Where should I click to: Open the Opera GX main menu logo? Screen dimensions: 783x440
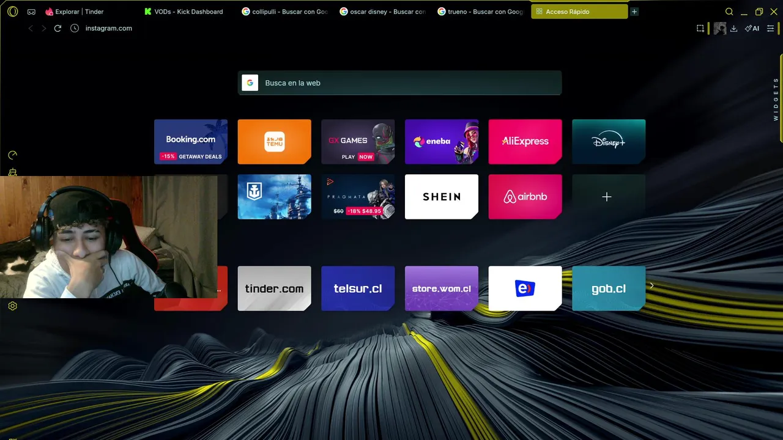pos(13,12)
